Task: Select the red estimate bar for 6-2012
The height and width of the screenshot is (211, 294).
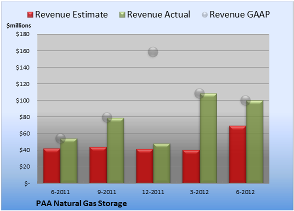Action: (x=237, y=154)
